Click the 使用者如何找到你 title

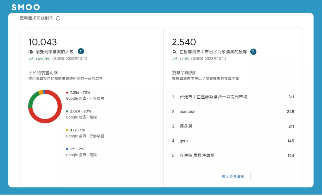(x=36, y=18)
